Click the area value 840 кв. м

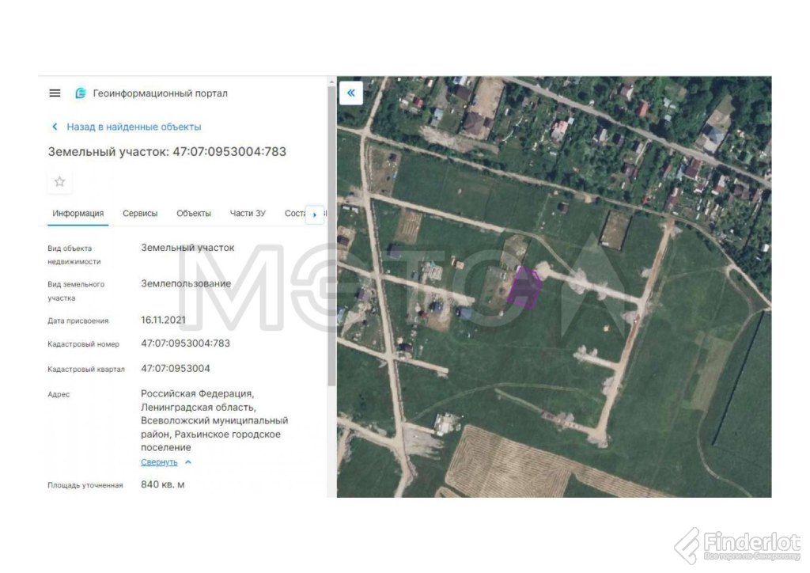(x=163, y=484)
